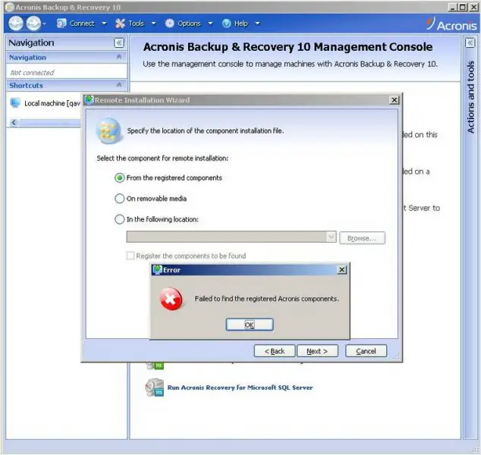This screenshot has height=455, width=481.
Task: Click the Options gear icon
Action: pos(169,24)
